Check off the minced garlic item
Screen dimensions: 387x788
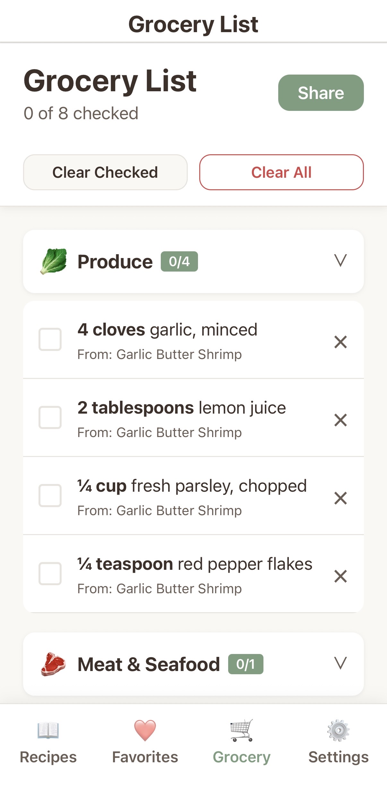coord(50,339)
